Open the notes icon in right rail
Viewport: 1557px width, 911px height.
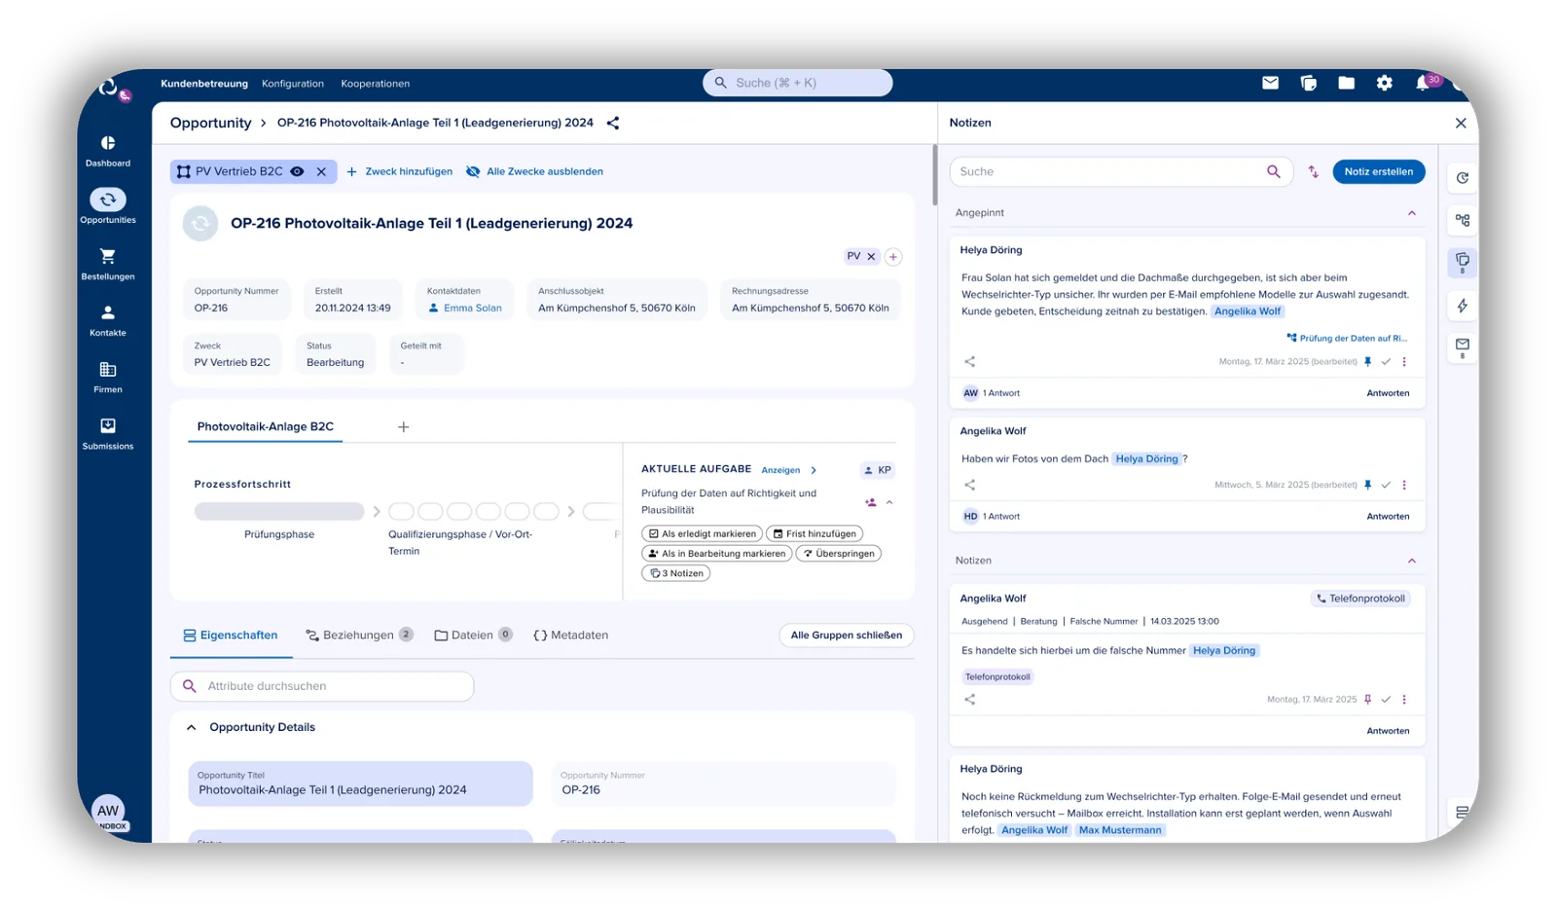point(1462,262)
